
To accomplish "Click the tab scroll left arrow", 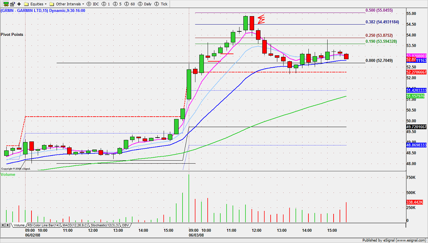I will pyautogui.click(x=3, y=225).
